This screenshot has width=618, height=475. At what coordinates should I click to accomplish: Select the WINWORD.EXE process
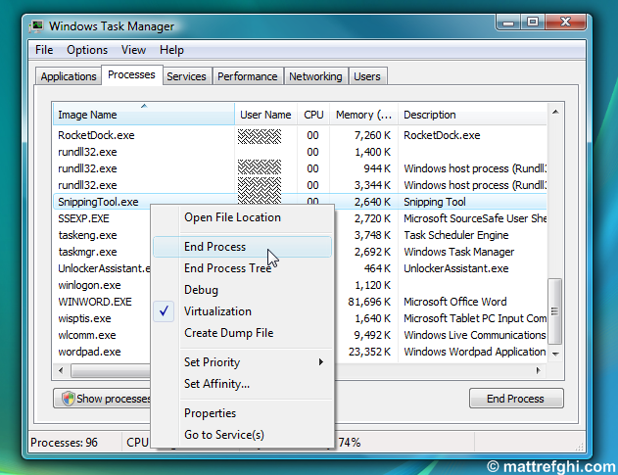95,302
